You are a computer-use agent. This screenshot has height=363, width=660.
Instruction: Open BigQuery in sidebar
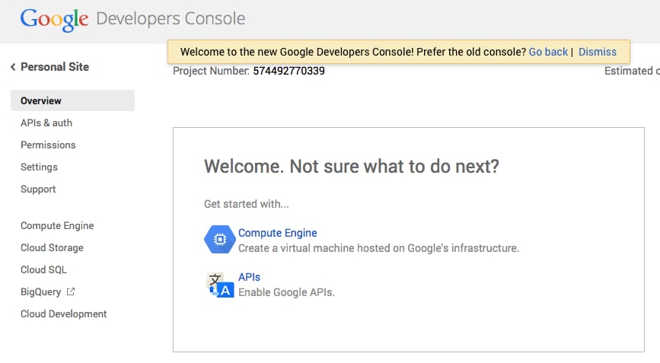click(41, 291)
